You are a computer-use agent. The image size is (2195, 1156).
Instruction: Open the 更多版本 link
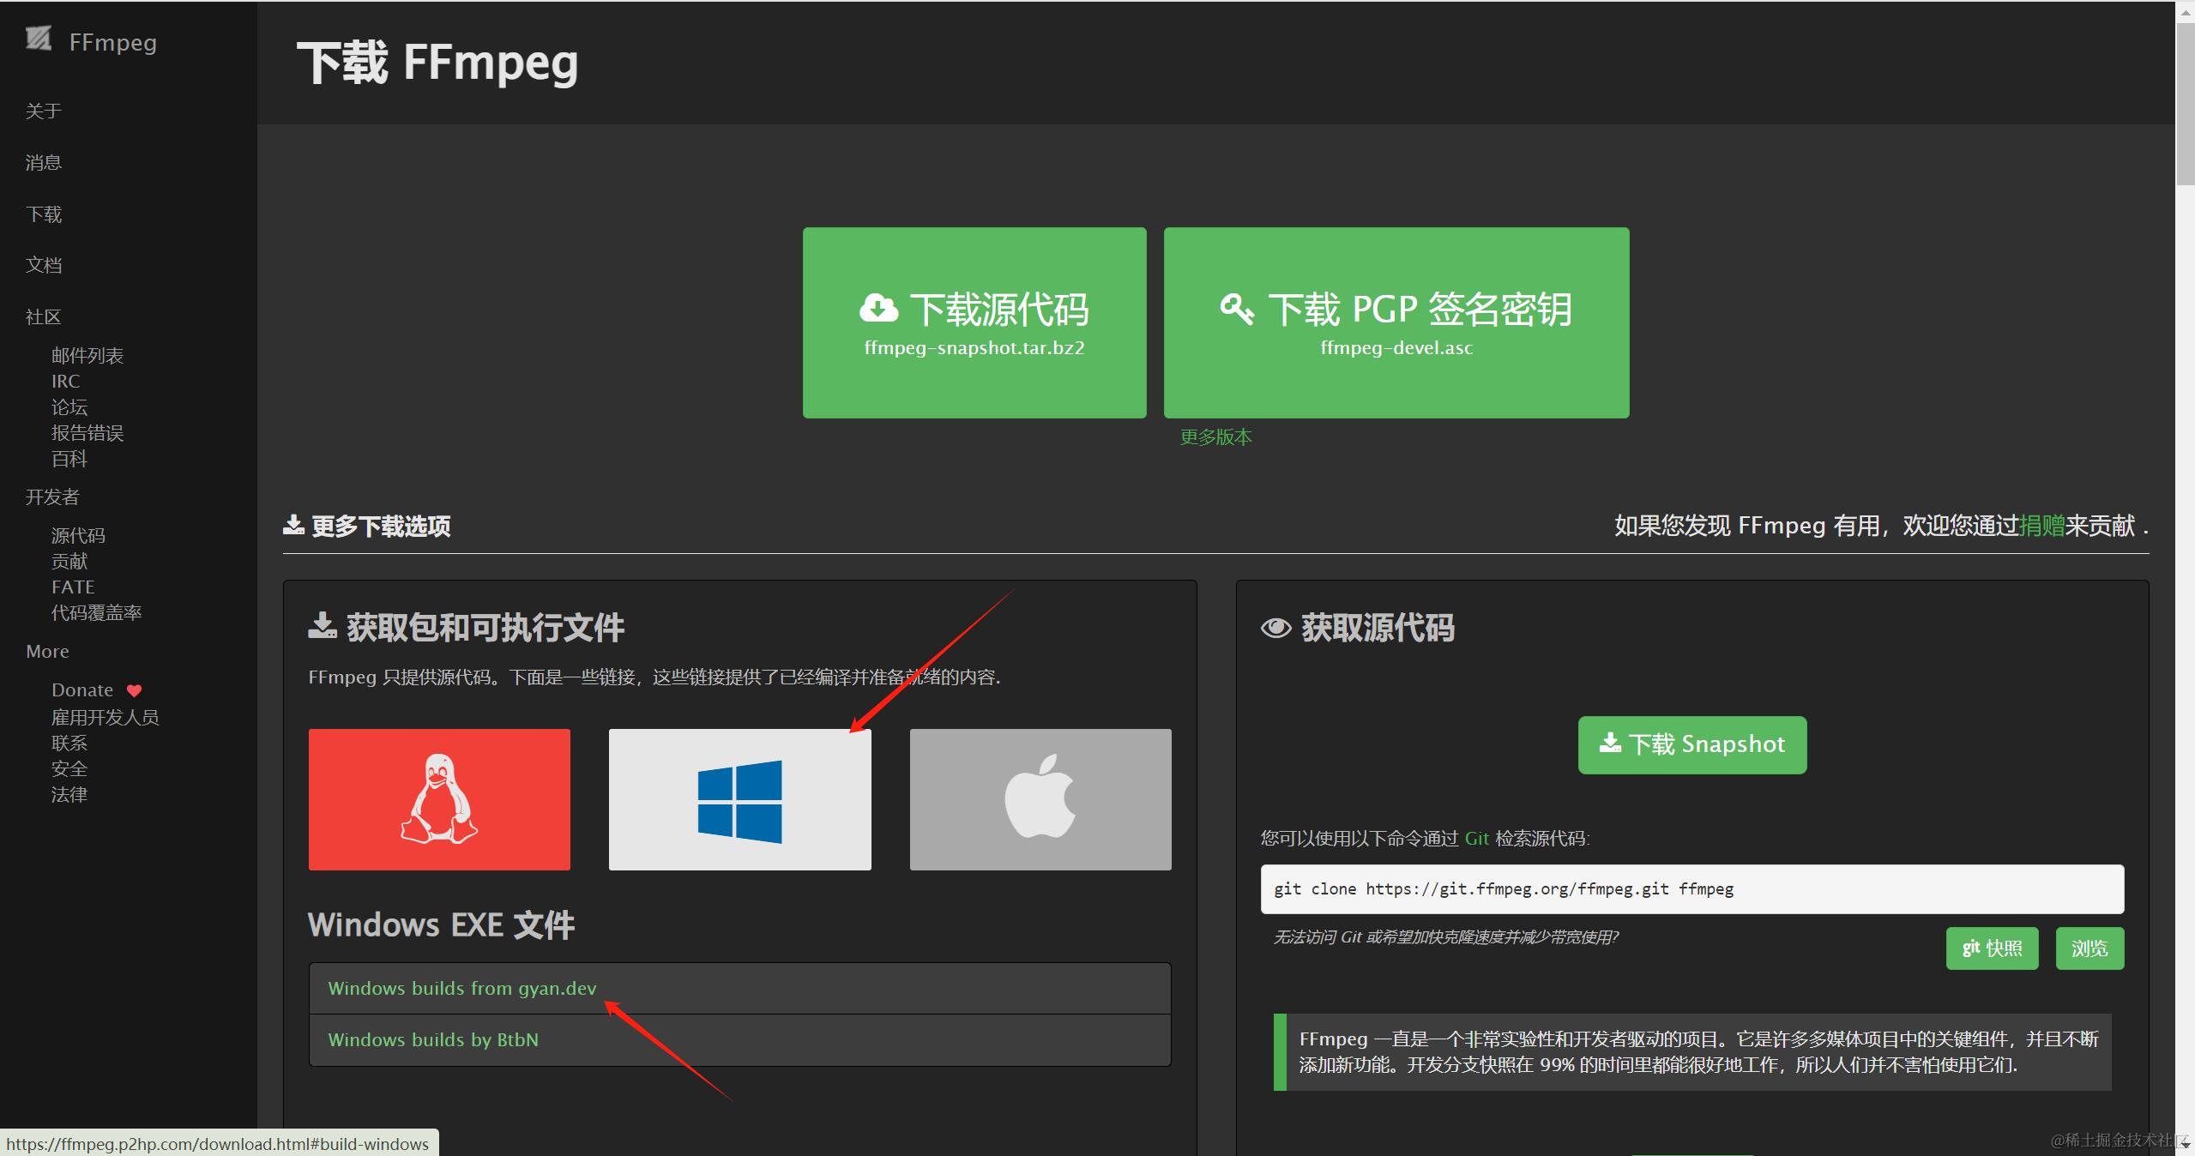pyautogui.click(x=1215, y=437)
